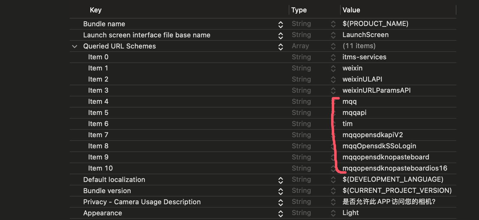
Task: Change type stepper of Default localization row
Action: tap(333, 180)
